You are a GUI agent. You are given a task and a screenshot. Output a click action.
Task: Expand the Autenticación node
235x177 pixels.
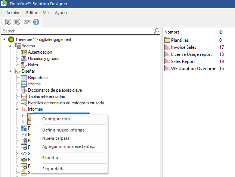pos(17,52)
